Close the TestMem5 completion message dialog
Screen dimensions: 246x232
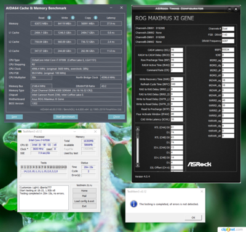(x=202, y=191)
